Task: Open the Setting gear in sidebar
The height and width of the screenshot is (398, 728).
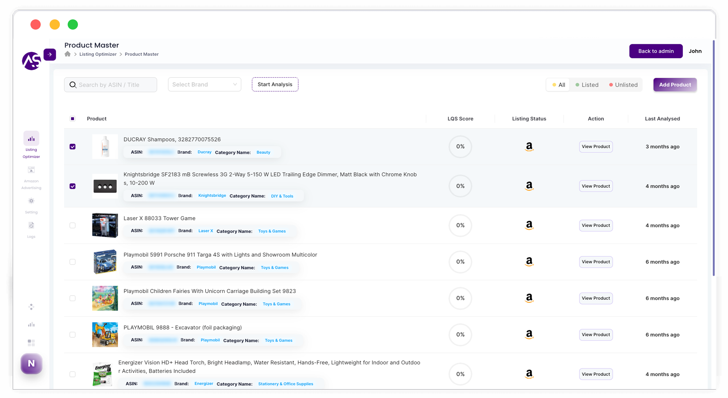Action: point(31,201)
